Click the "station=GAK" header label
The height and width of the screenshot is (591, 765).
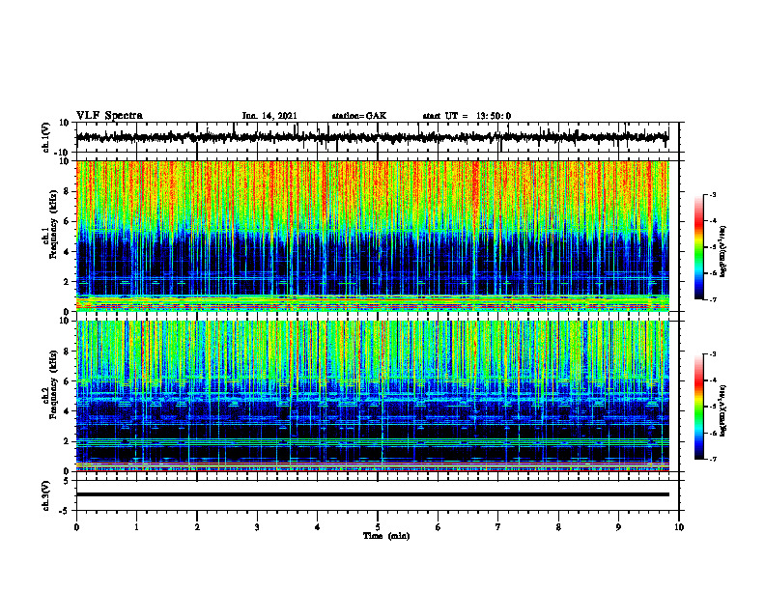pyautogui.click(x=359, y=116)
